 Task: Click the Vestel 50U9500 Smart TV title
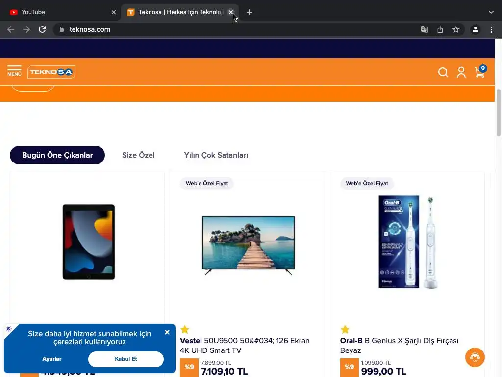click(245, 345)
